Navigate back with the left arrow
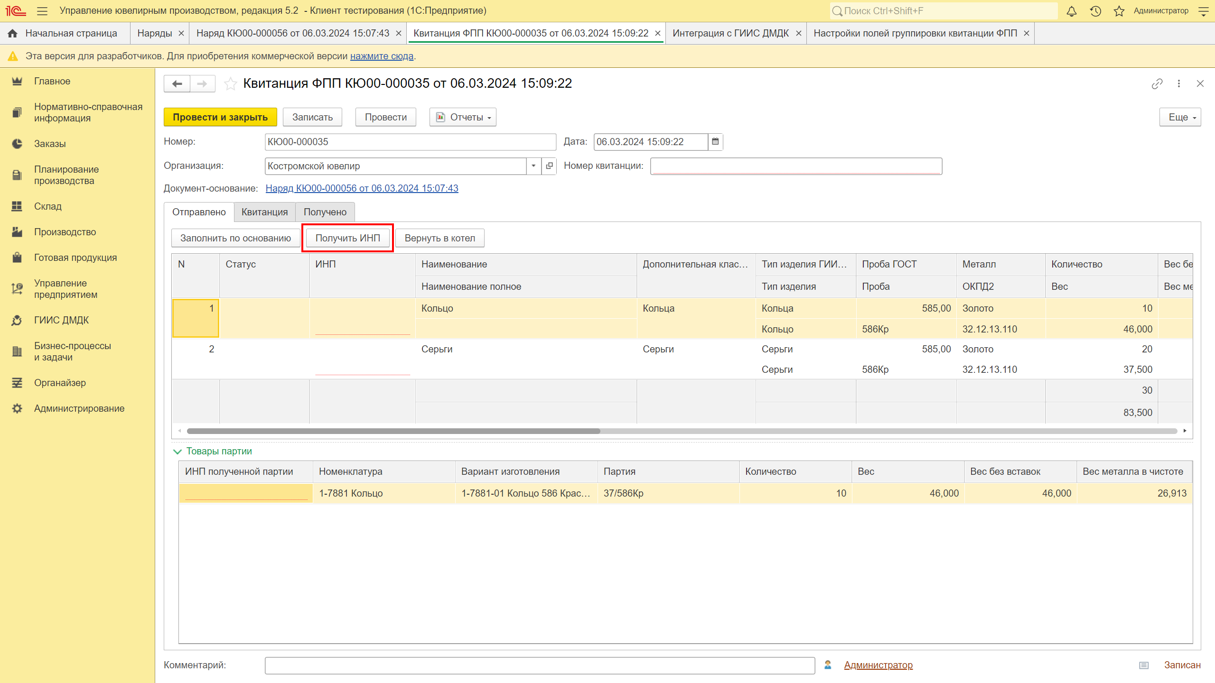Screen dimensions: 1215x683 pyautogui.click(x=177, y=84)
